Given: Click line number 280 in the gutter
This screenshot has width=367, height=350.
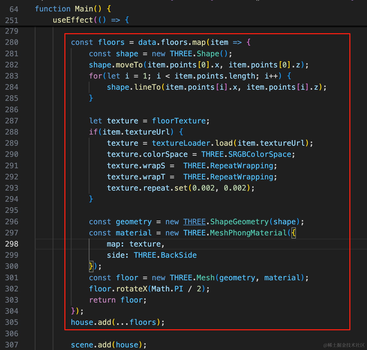Looking at the screenshot, I should [x=12, y=42].
